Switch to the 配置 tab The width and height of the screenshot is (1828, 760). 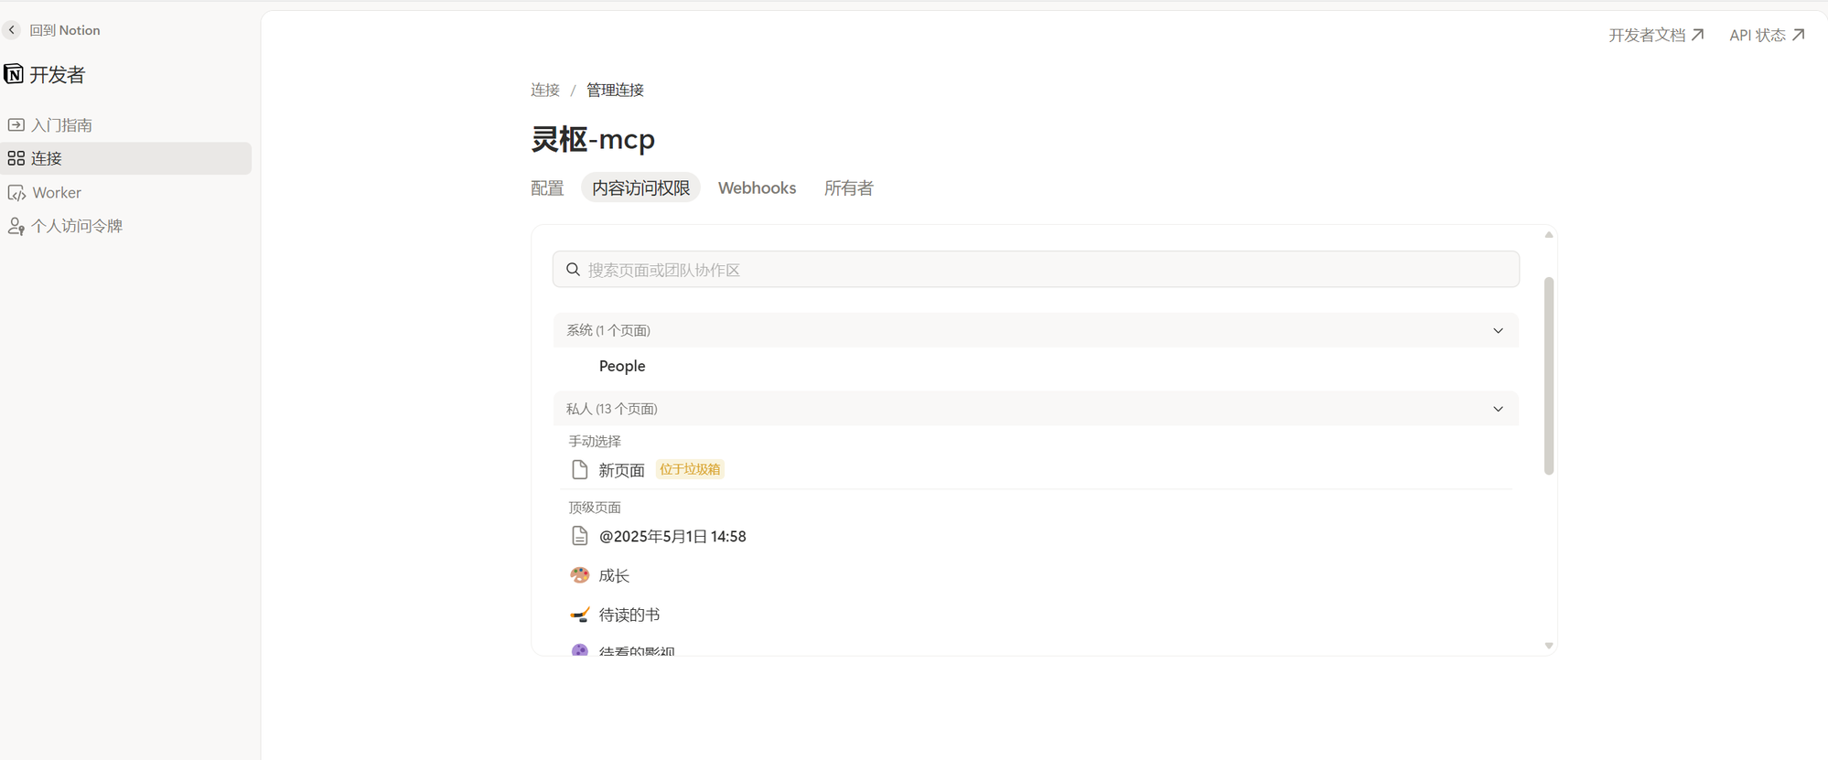pyautogui.click(x=547, y=187)
